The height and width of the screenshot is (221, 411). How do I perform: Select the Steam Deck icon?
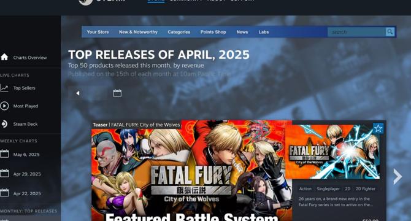pos(4,124)
